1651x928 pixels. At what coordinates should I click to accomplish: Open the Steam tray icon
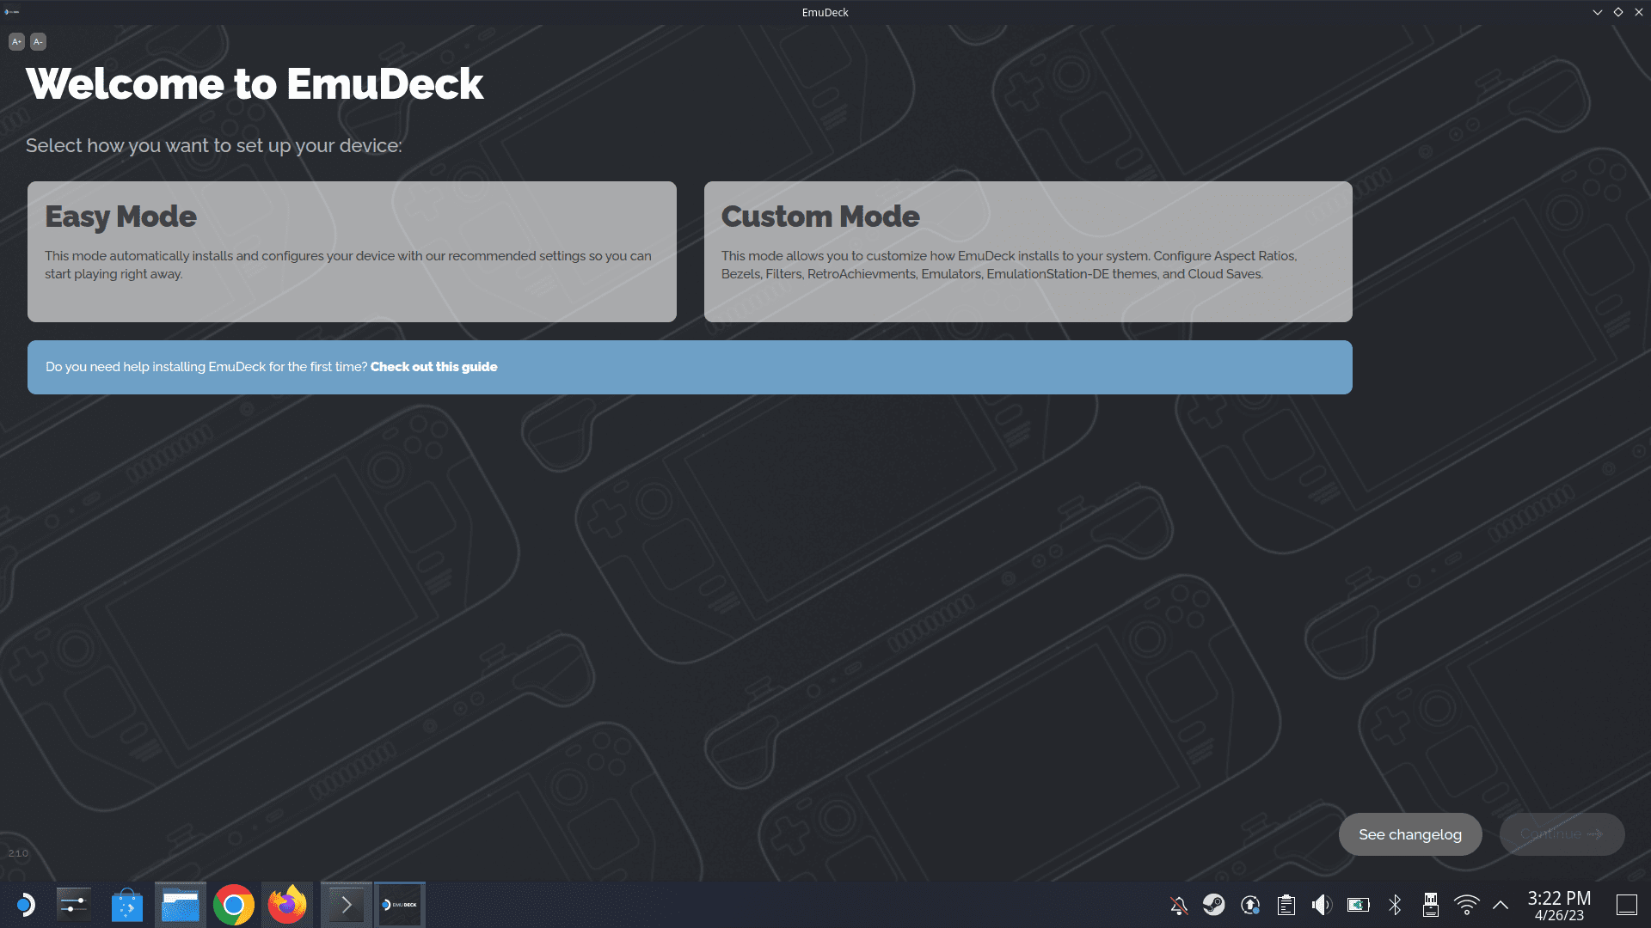click(1214, 905)
